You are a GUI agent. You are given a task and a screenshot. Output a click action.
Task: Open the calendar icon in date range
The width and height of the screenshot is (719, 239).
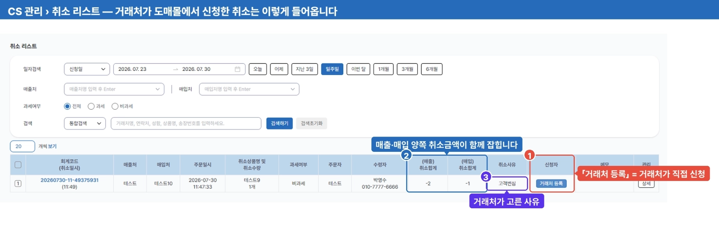coord(237,69)
